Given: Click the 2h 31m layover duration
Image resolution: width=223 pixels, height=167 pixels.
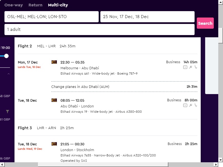Looking at the screenshot, I should [192, 87].
